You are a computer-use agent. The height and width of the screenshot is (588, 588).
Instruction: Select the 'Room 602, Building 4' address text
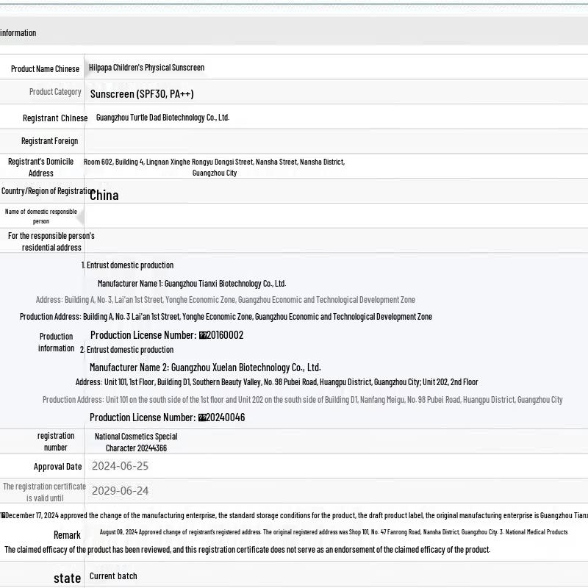point(214,168)
